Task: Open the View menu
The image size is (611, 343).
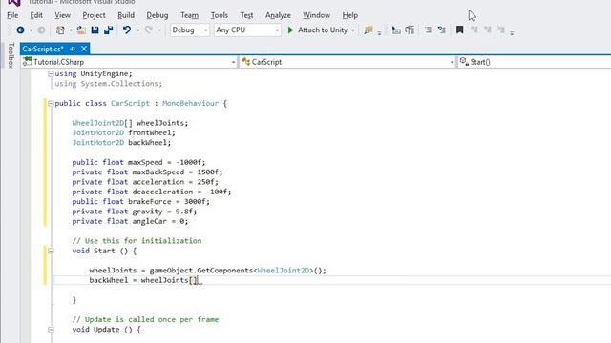Action: (62, 15)
